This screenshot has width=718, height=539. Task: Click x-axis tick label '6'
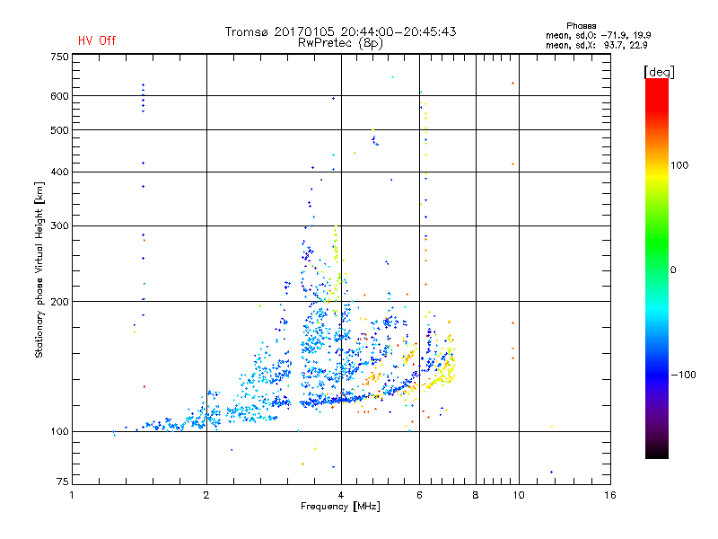pyautogui.click(x=419, y=495)
